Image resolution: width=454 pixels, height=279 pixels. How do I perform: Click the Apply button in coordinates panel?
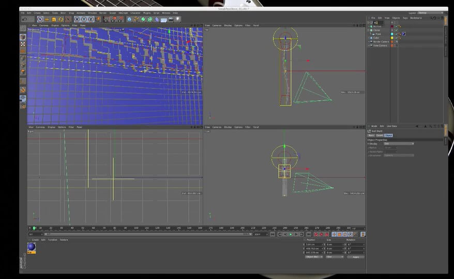(x=355, y=257)
